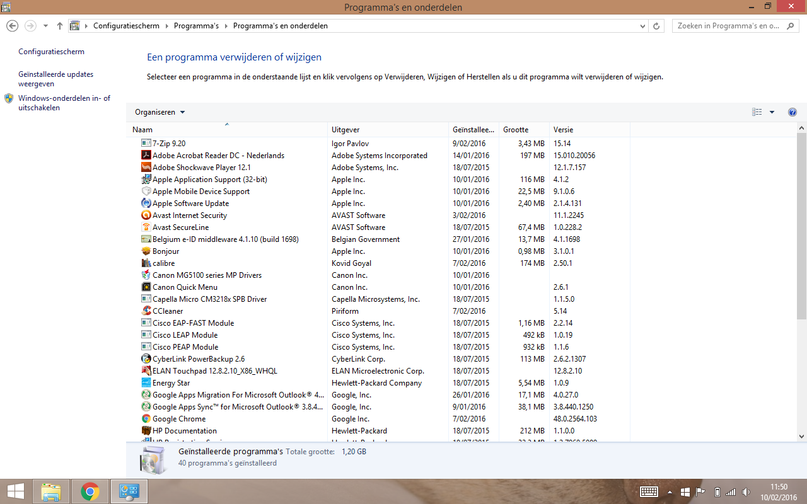Click the Kovid Goyal publisher cell
This screenshot has height=504, width=807.
351,263
